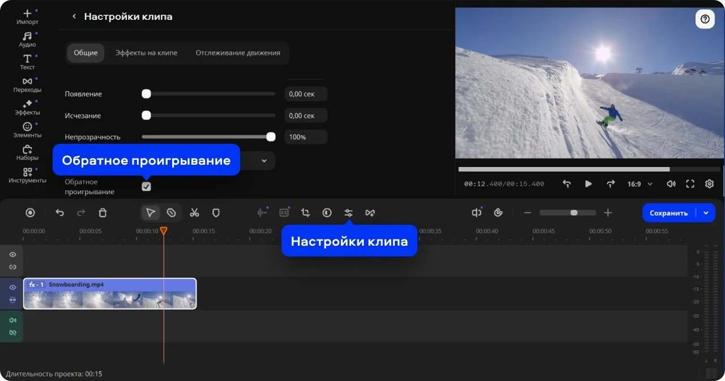Open the Наборы effect packs section

click(x=27, y=153)
